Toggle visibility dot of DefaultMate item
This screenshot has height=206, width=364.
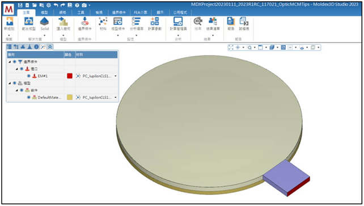click(28, 97)
